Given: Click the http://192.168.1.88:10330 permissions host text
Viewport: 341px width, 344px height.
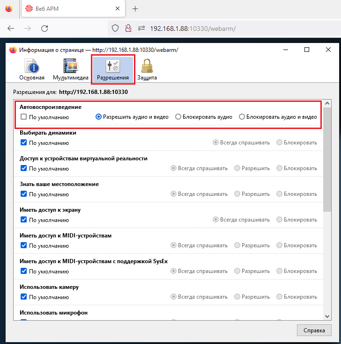Looking at the screenshot, I should pos(93,92).
